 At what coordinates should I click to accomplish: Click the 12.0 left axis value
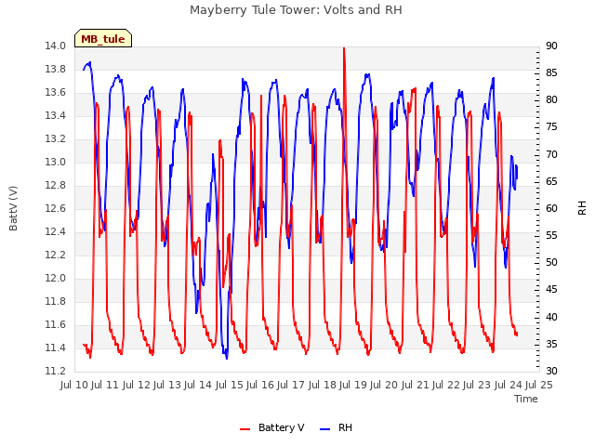coord(55,279)
